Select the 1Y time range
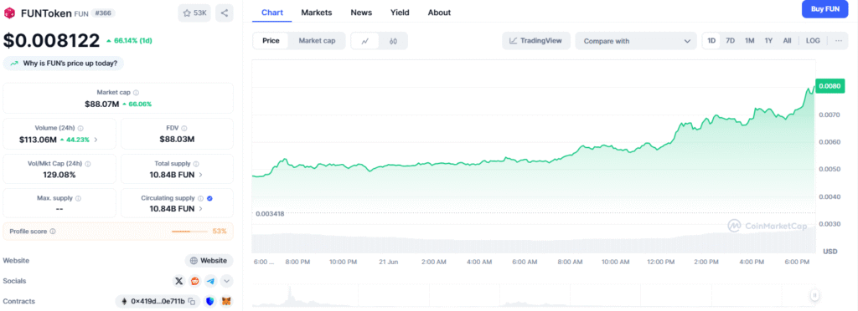Image resolution: width=858 pixels, height=311 pixels. click(x=769, y=41)
